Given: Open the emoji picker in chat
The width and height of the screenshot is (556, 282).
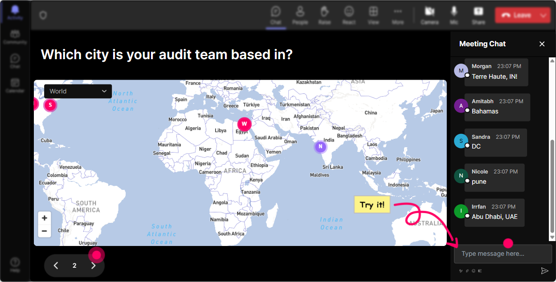Looking at the screenshot, I should 474,270.
